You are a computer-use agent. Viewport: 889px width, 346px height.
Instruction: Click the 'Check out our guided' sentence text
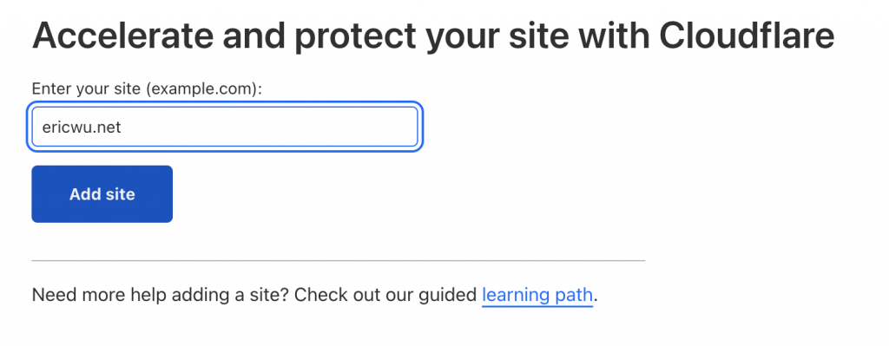click(x=386, y=295)
